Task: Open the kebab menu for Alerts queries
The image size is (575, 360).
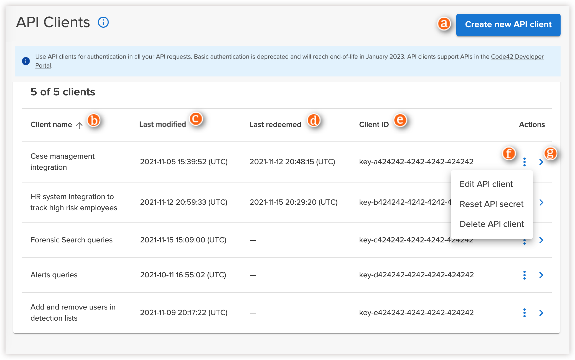Action: click(525, 275)
